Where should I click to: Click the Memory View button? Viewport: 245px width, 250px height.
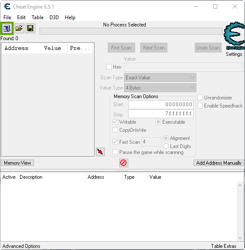click(17, 163)
